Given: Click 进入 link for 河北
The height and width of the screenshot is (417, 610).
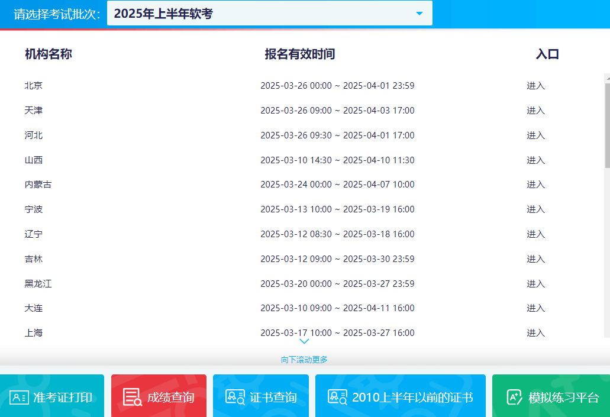Looking at the screenshot, I should (x=535, y=135).
